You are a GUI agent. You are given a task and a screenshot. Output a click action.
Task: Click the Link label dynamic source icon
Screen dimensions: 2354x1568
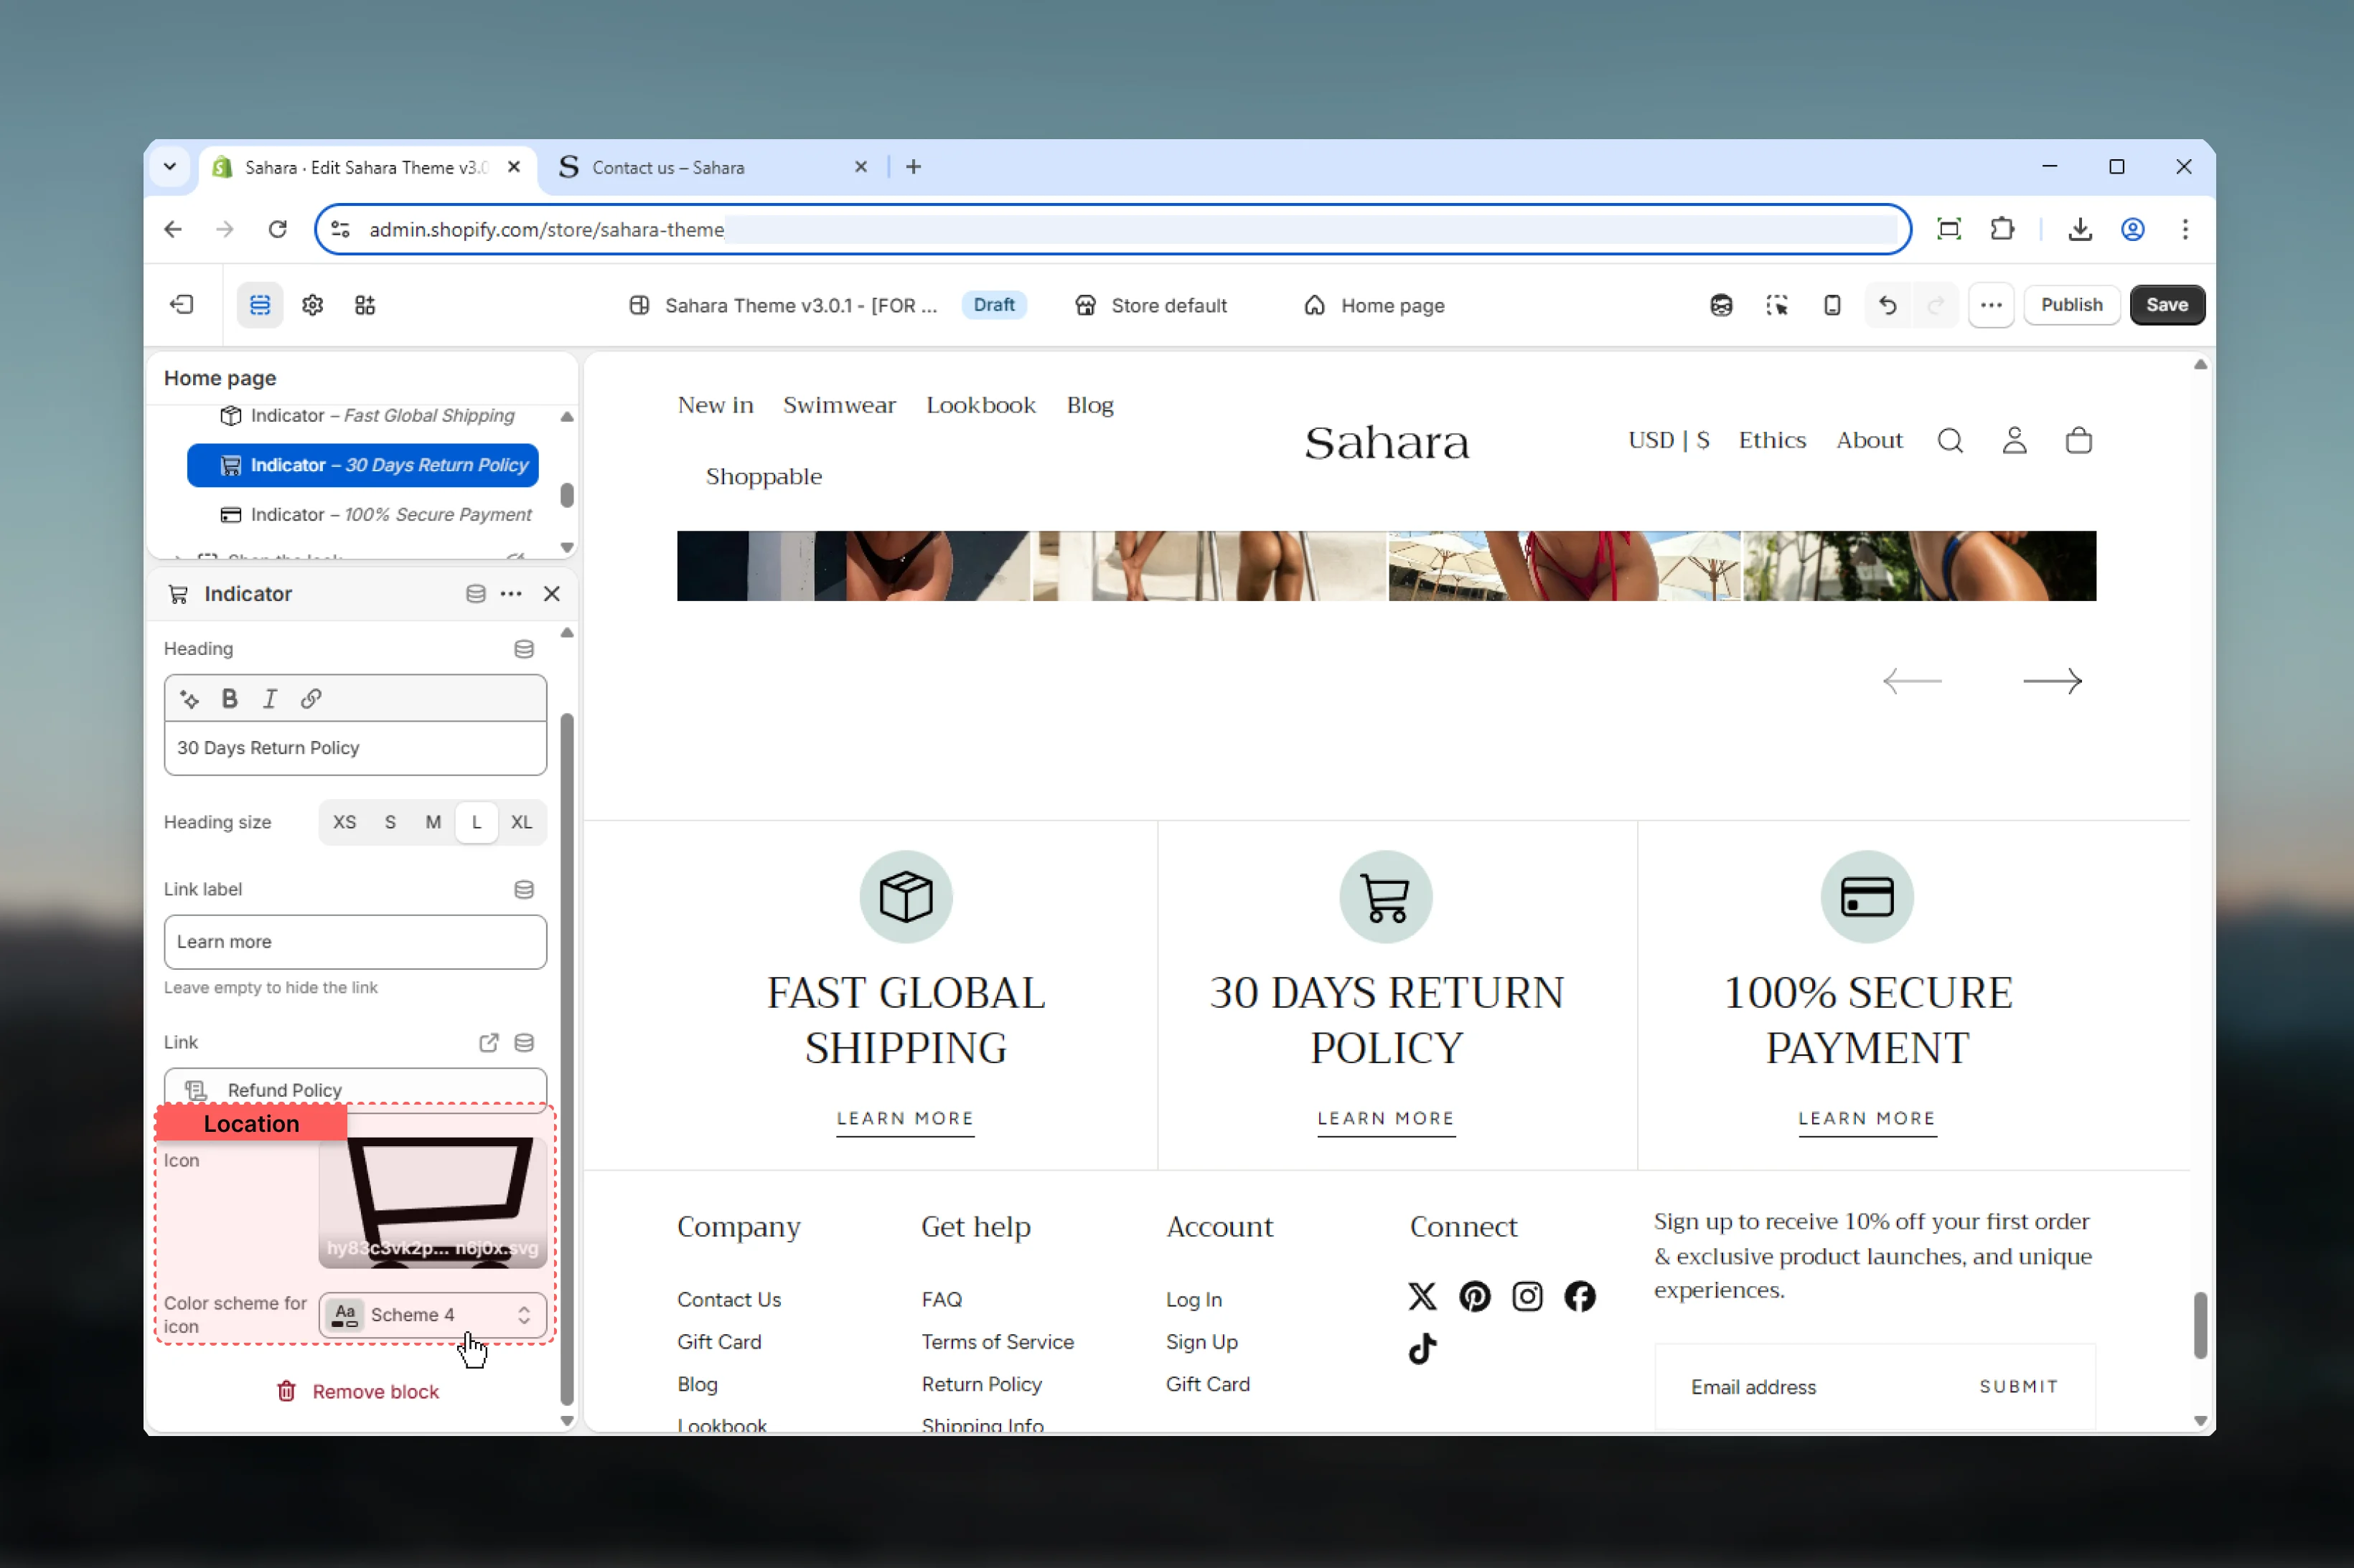click(523, 890)
